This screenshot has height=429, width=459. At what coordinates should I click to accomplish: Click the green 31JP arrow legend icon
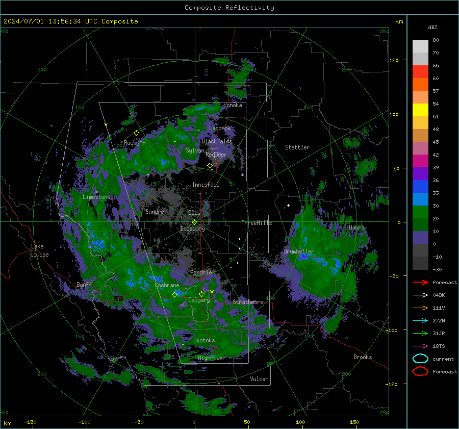pyautogui.click(x=420, y=333)
